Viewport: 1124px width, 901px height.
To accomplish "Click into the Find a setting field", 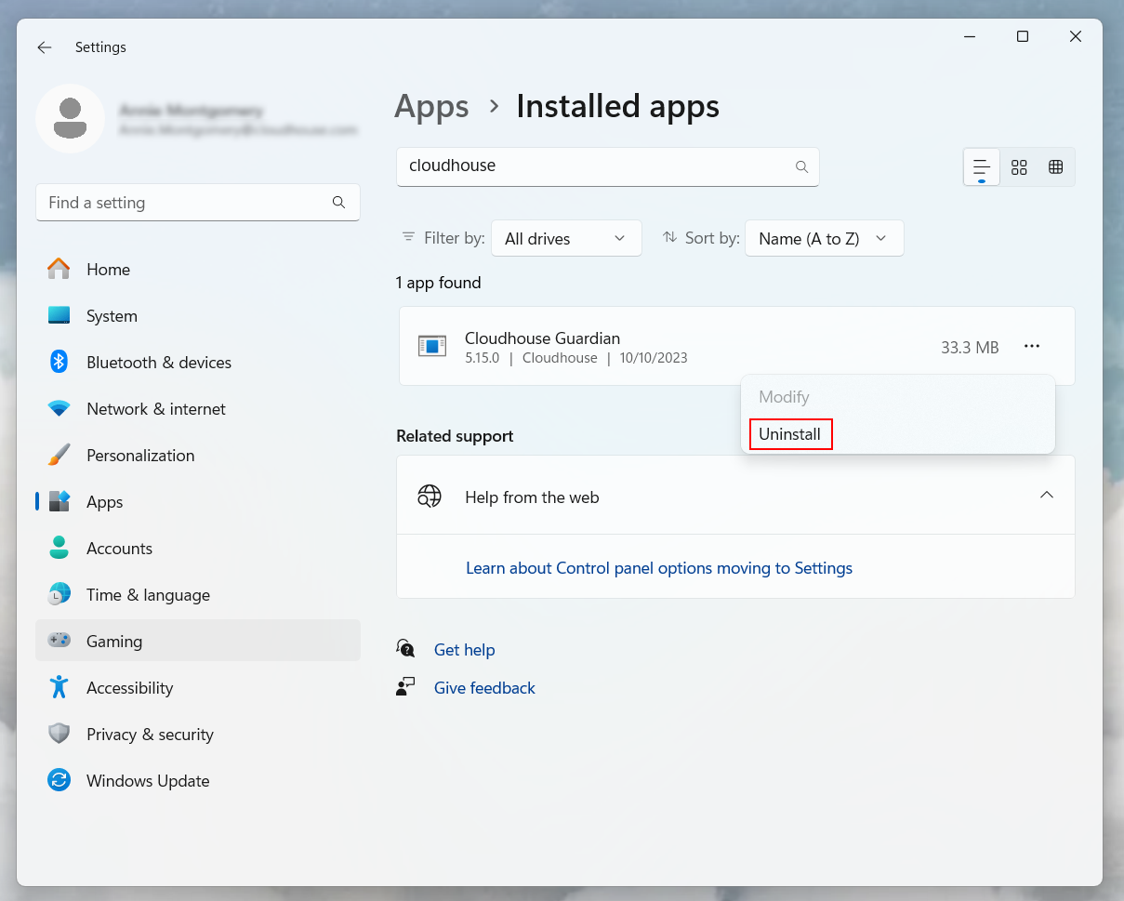I will click(x=198, y=203).
